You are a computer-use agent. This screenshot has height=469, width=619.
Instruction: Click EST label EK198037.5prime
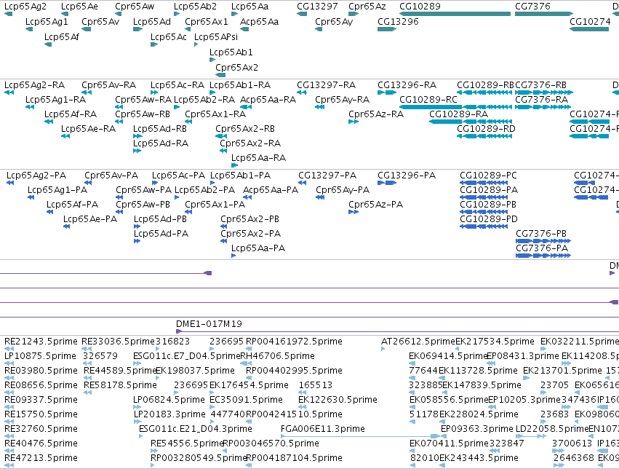[196, 371]
